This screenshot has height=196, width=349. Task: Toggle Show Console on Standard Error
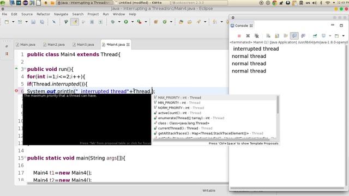(x=303, y=36)
